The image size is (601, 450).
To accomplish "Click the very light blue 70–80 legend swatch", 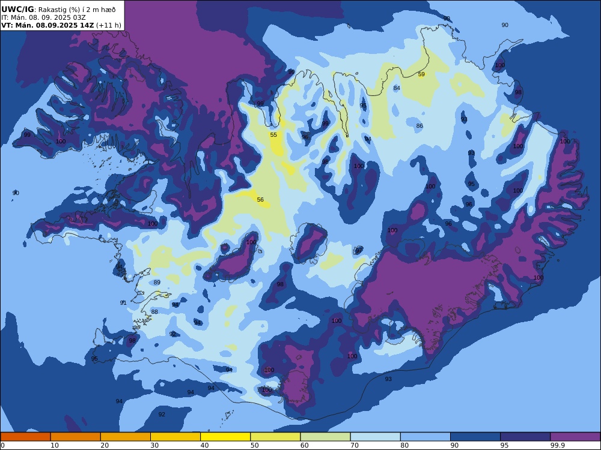I will click(x=375, y=437).
